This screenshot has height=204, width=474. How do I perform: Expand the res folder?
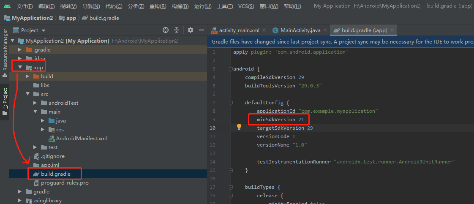click(x=43, y=129)
